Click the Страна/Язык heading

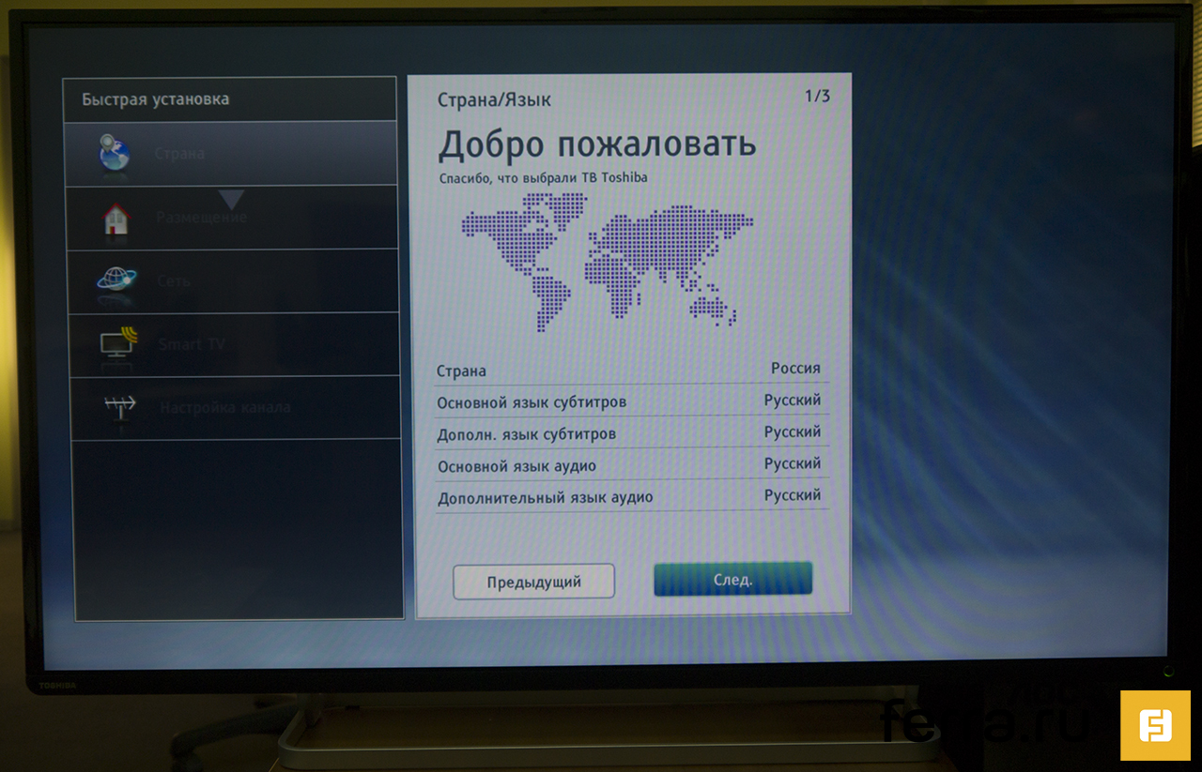(x=494, y=99)
